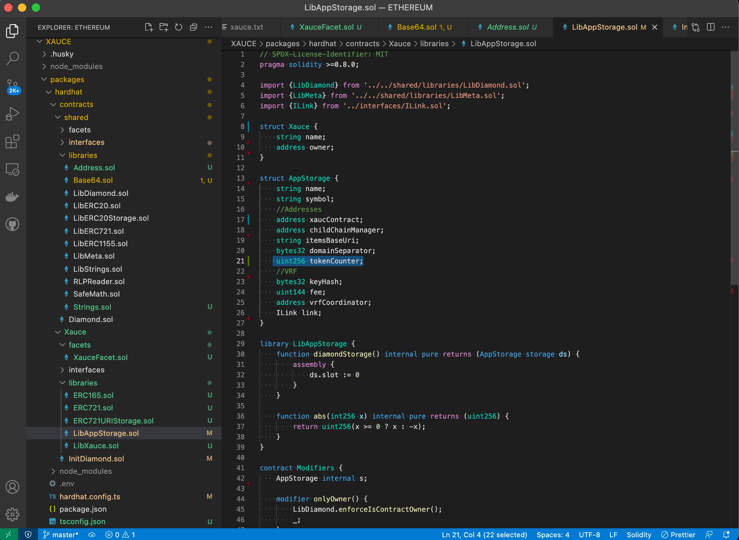This screenshot has height=540, width=739.
Task: Open the Remote Explorer view
Action: point(12,169)
